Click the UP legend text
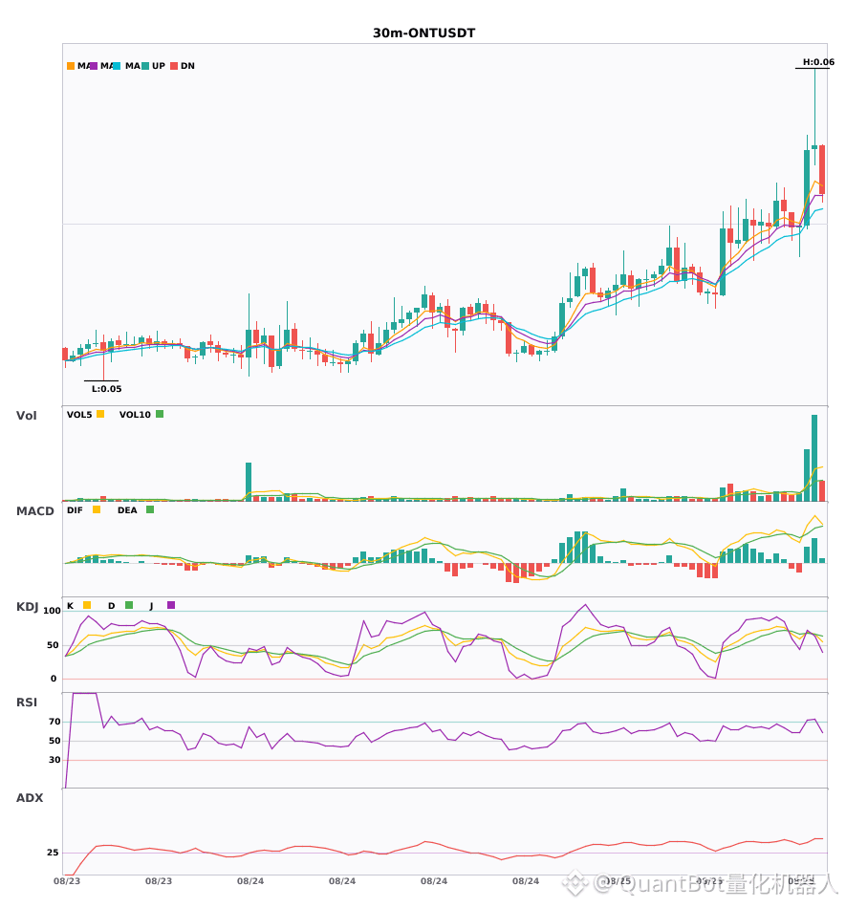 point(159,66)
